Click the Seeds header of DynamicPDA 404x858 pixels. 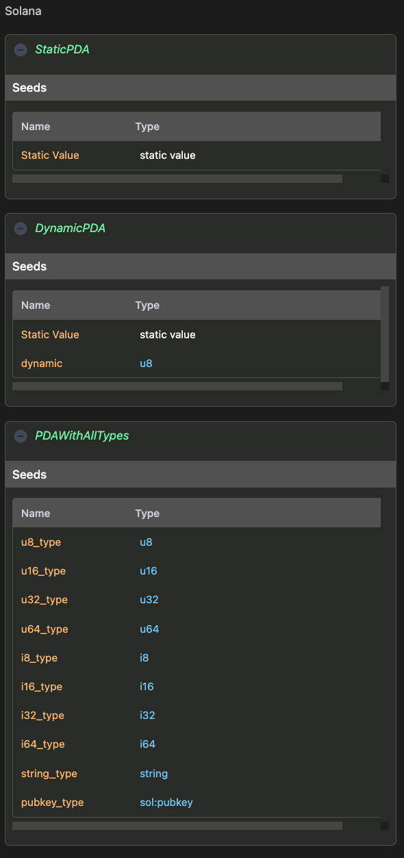[x=29, y=266]
